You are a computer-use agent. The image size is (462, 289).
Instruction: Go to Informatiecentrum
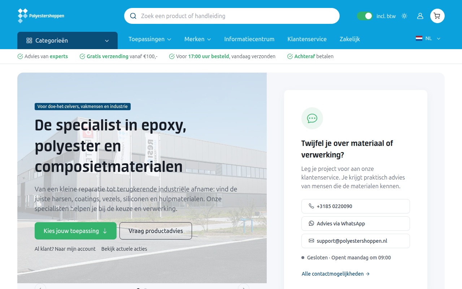pos(249,39)
